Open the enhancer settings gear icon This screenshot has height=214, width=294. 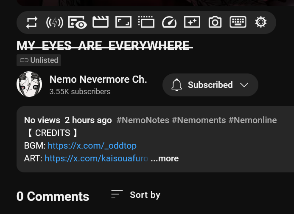[x=261, y=22]
